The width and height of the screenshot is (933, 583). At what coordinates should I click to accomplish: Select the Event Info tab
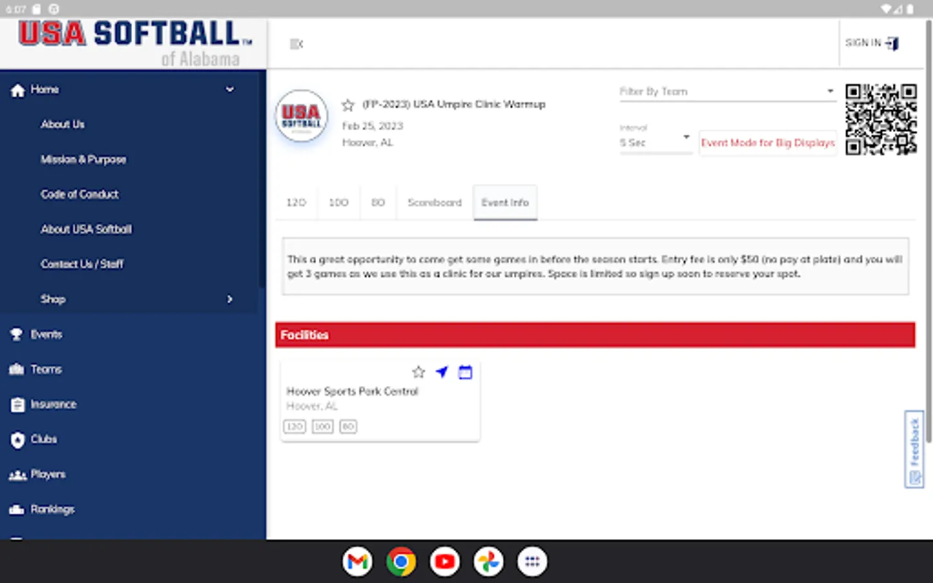pyautogui.click(x=505, y=203)
